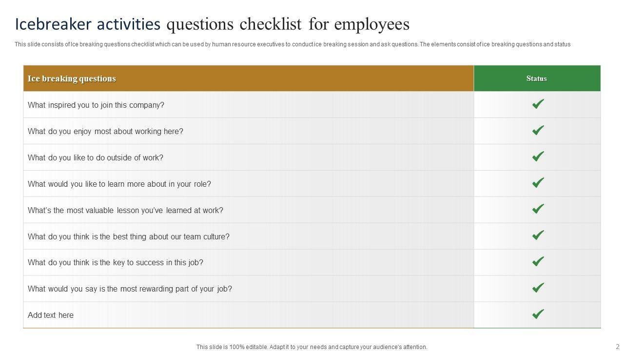Click the slide description text below the title
Image resolution: width=624 pixels, height=351 pixels.
292,44
